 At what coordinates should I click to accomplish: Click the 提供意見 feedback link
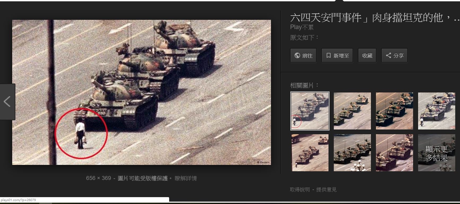326,190
